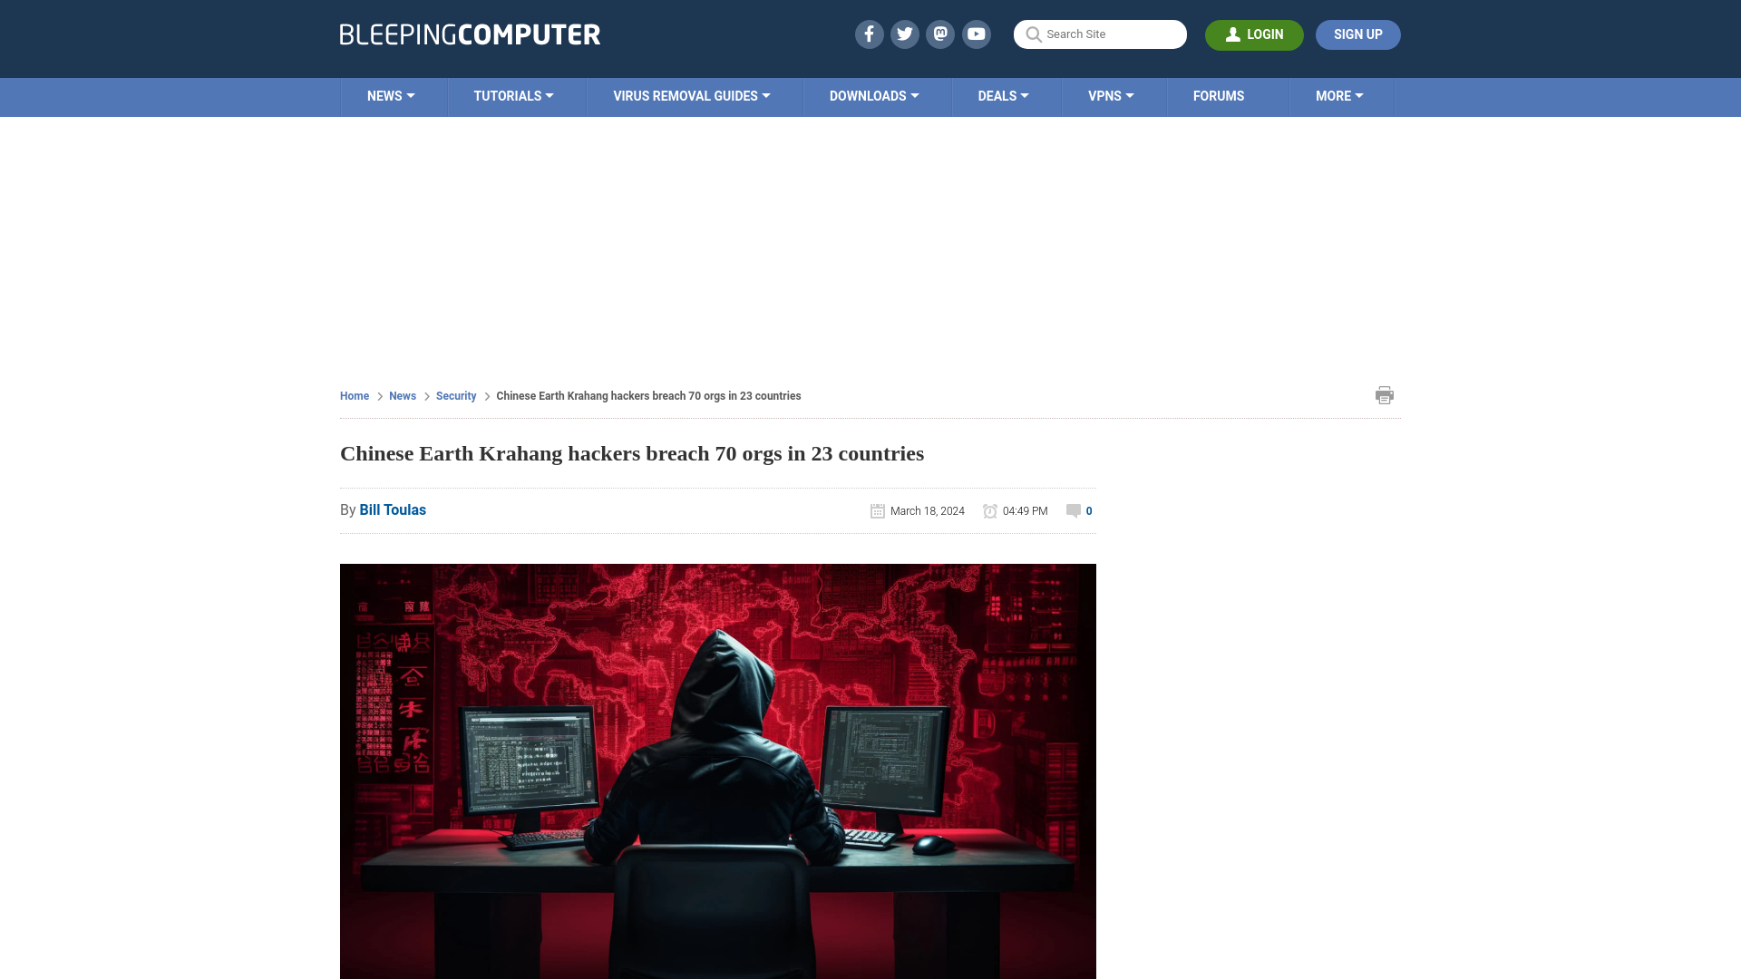Viewport: 1741px width, 979px height.
Task: Click the search magnifier icon
Action: pos(1033,34)
